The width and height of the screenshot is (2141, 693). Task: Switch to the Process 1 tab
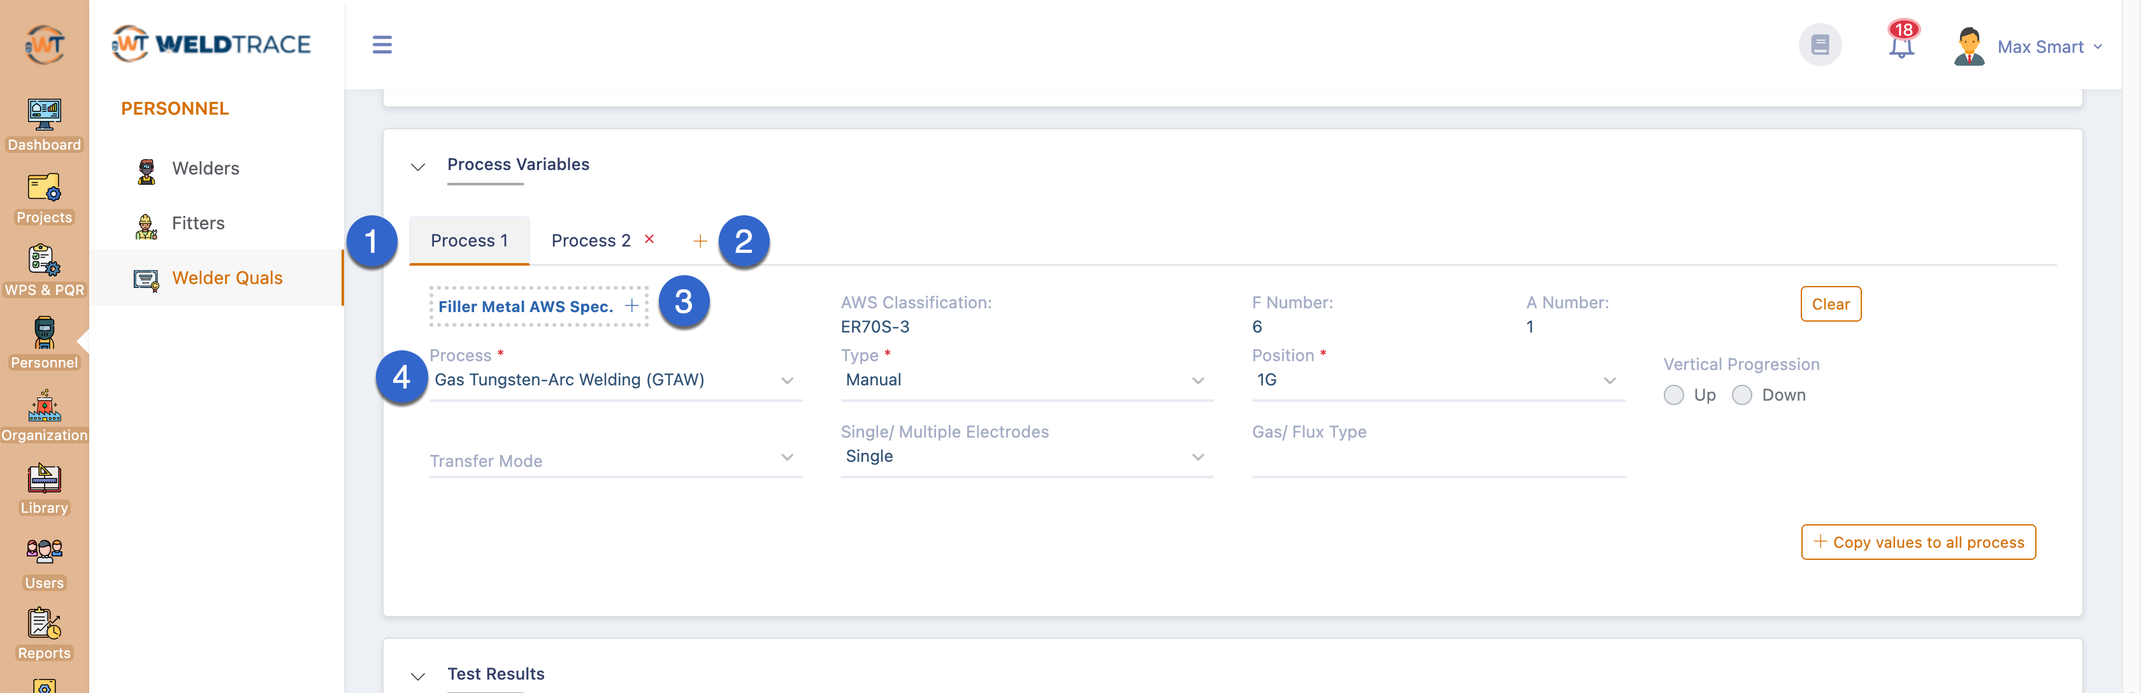[x=469, y=240]
